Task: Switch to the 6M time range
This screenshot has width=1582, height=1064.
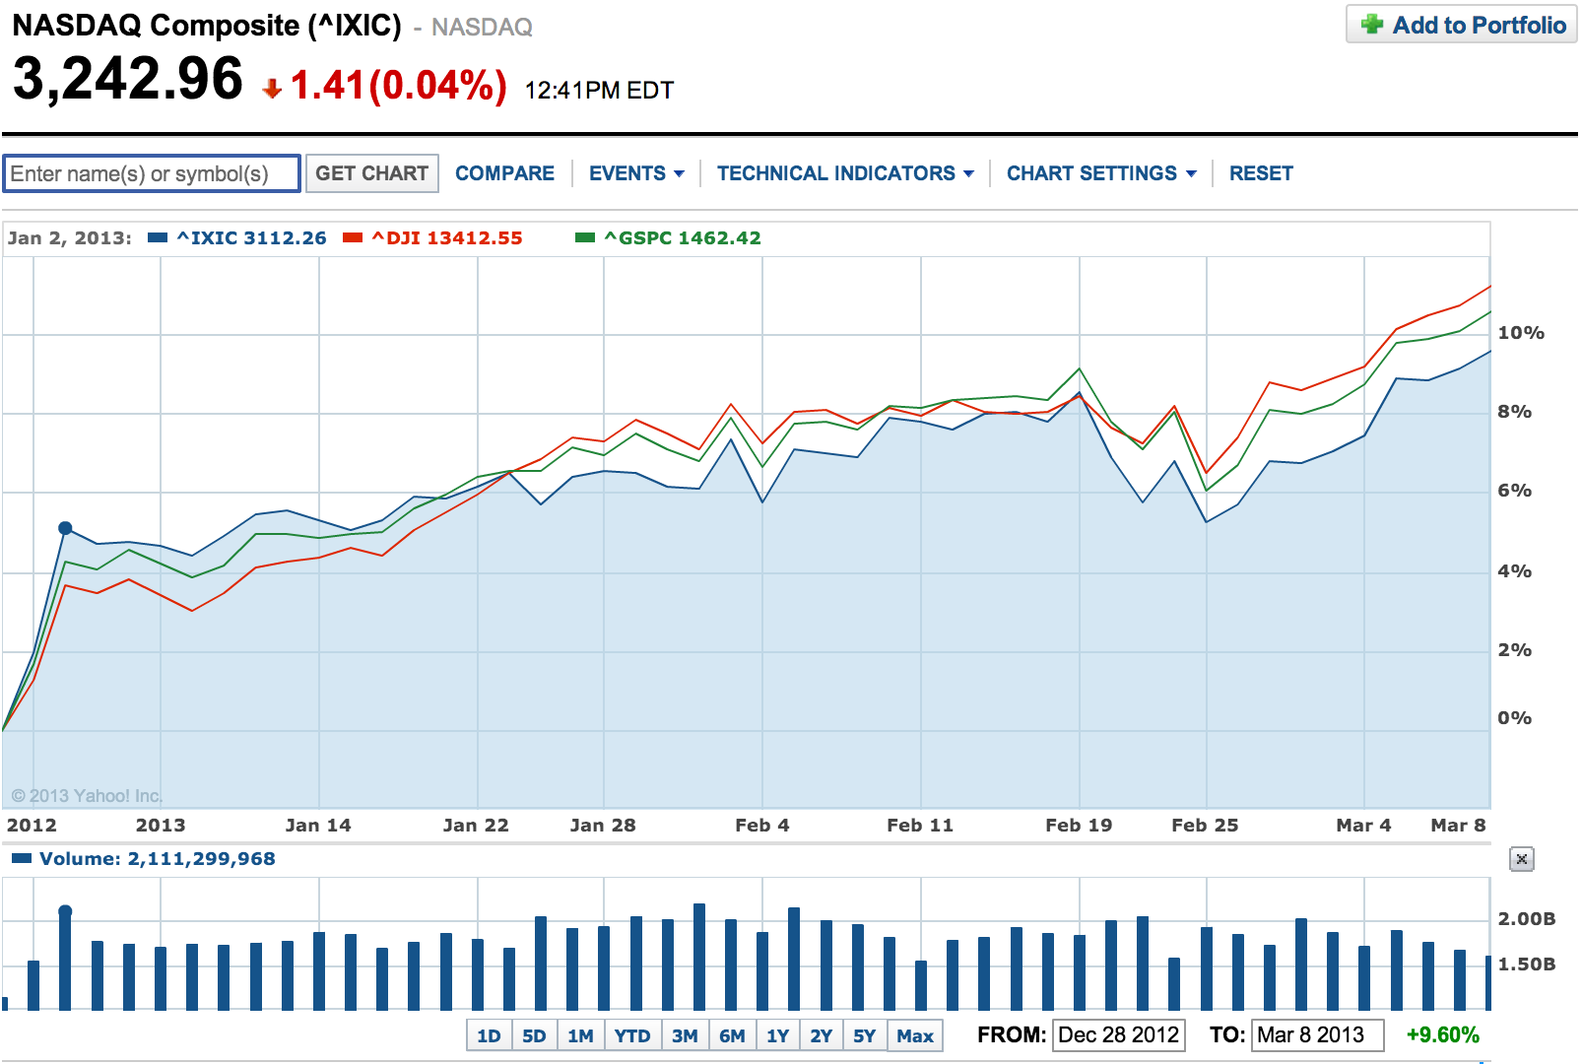Action: point(732,1035)
